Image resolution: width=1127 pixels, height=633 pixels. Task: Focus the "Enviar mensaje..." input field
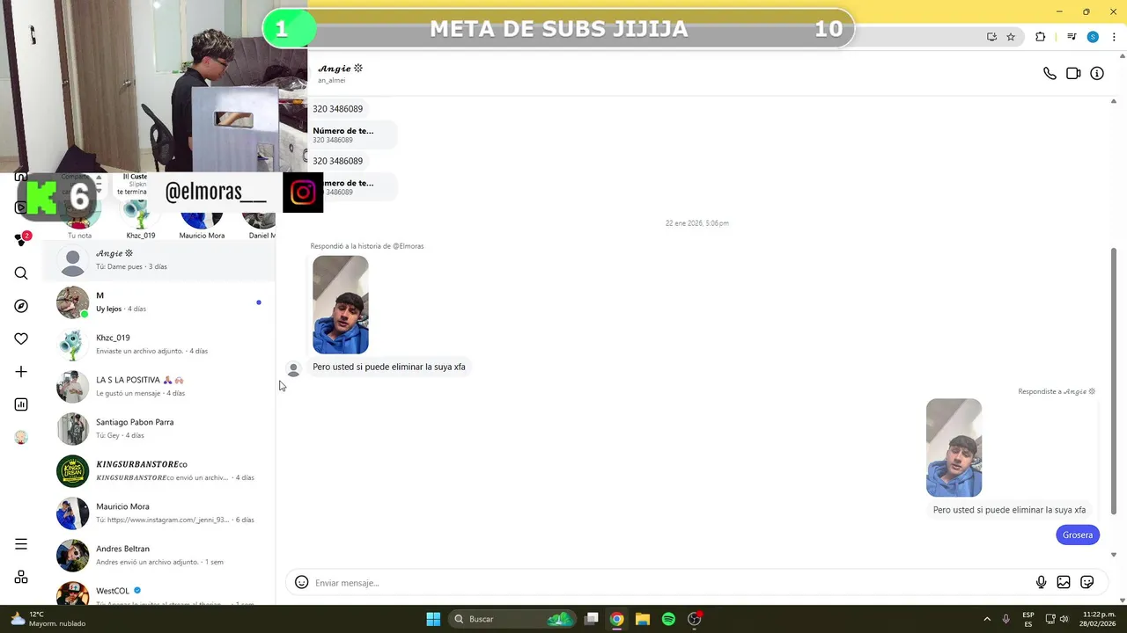tap(673, 582)
